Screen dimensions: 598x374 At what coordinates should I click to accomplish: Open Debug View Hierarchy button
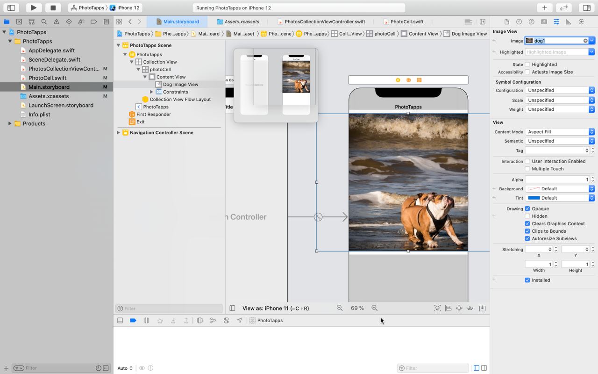tap(199, 320)
